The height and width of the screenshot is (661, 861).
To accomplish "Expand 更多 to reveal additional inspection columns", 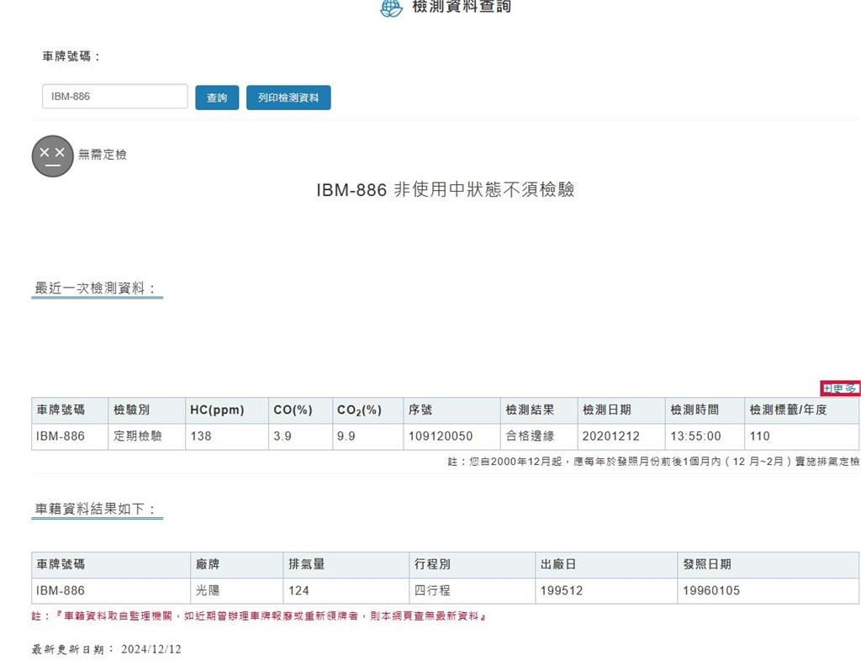I will (x=841, y=389).
